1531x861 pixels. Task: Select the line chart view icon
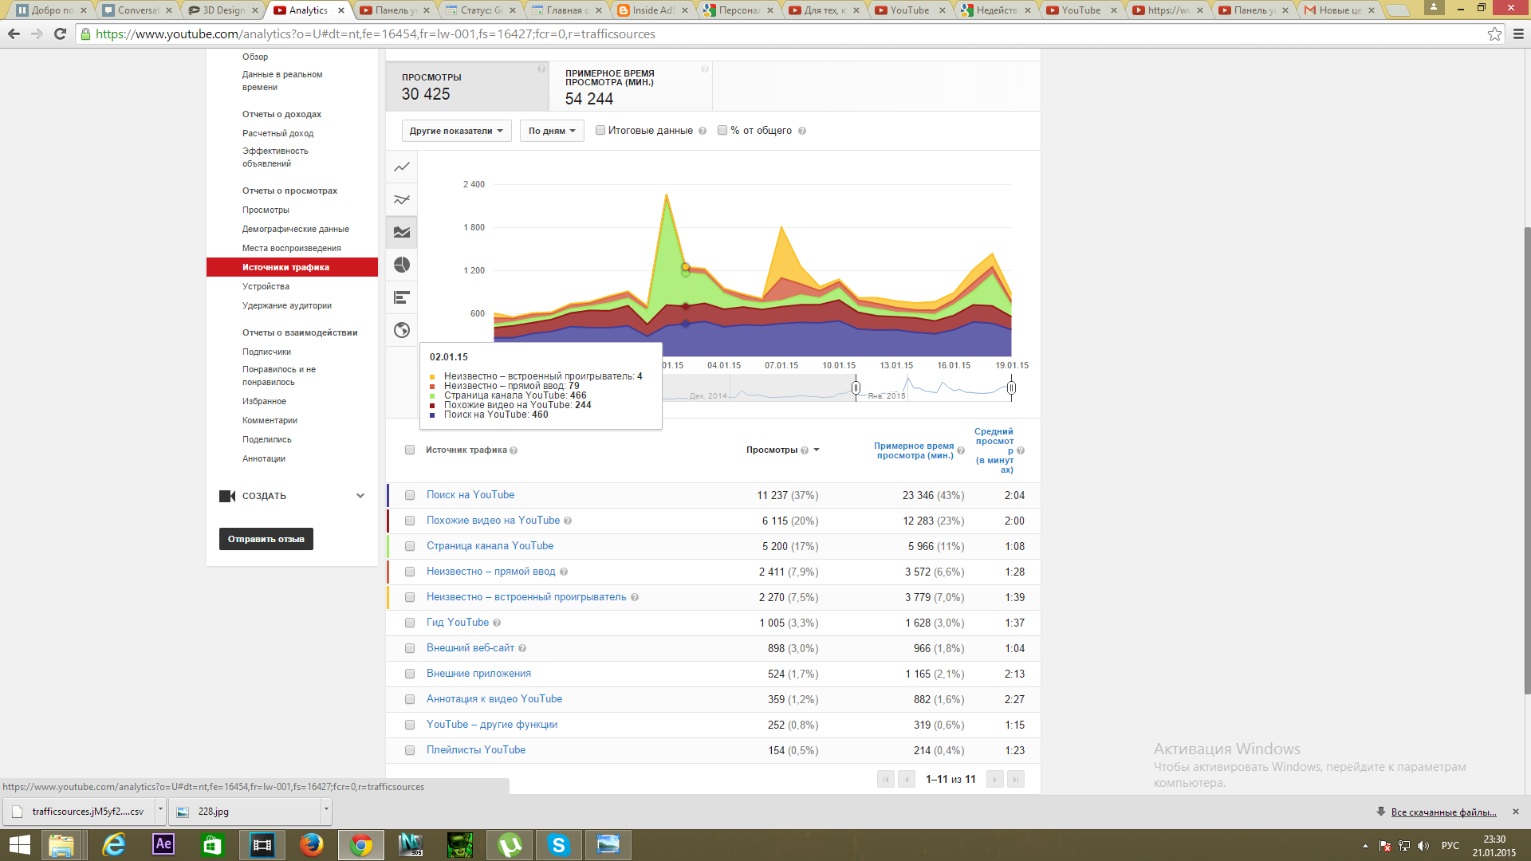tap(402, 167)
